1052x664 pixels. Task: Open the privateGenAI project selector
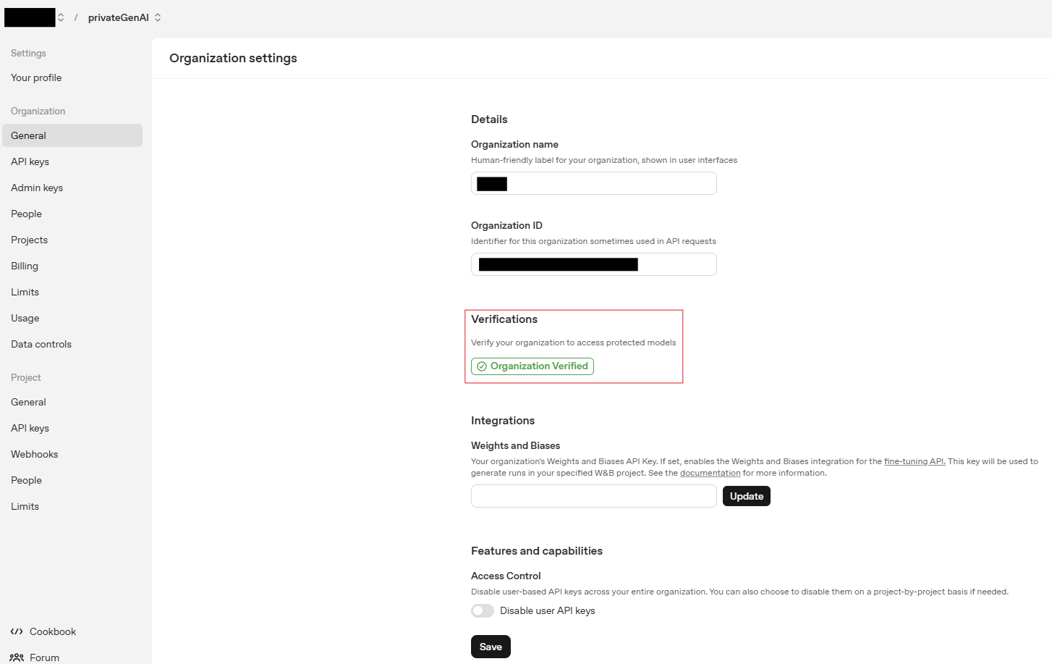tap(124, 17)
